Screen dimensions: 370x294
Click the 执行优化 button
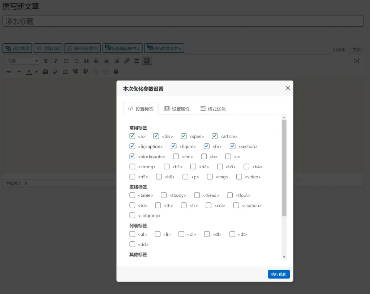tap(279, 274)
